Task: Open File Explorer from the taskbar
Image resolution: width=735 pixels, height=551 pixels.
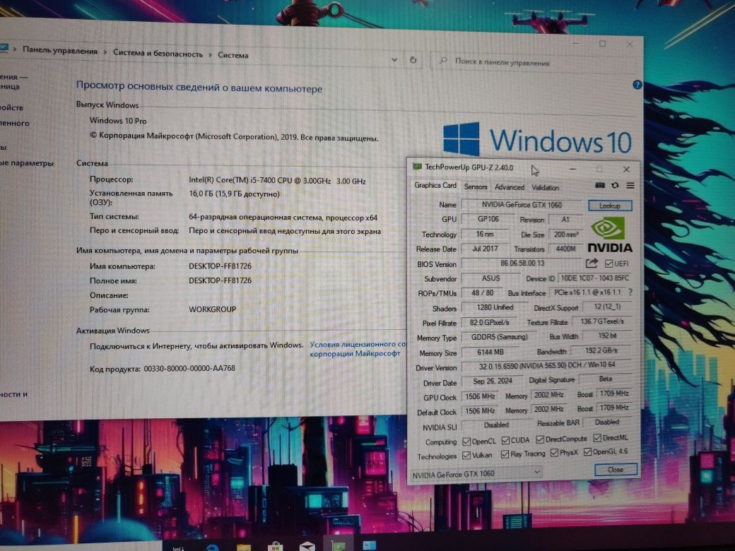Action: click(x=244, y=547)
